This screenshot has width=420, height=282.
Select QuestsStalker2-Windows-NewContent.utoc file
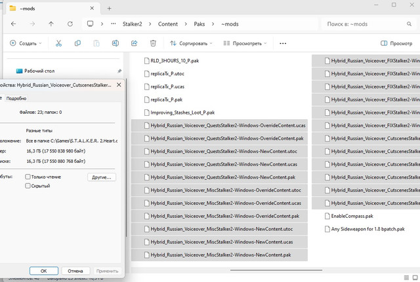point(219,151)
